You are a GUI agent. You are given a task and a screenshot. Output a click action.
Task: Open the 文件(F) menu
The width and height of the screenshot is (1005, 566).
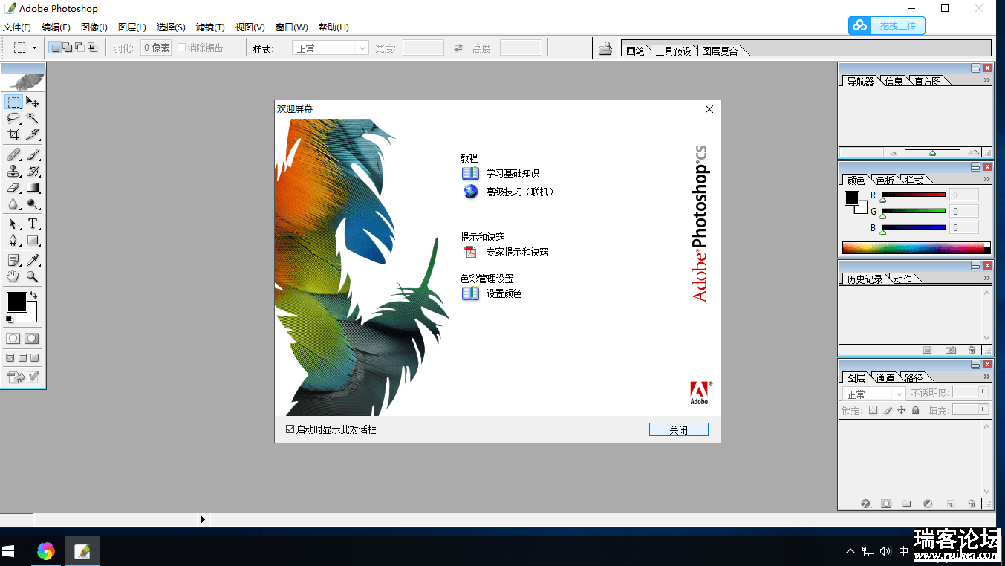coord(17,27)
